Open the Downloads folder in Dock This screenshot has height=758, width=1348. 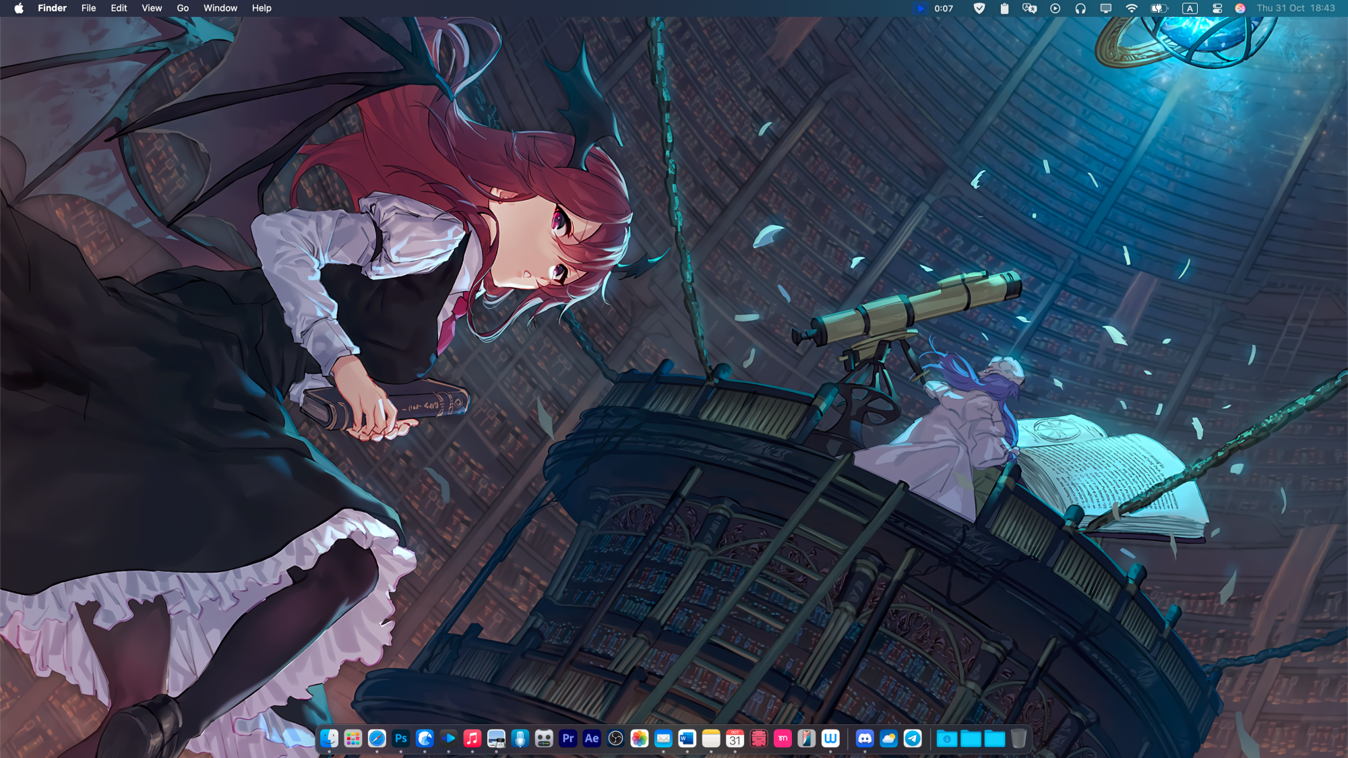pyautogui.click(x=947, y=738)
